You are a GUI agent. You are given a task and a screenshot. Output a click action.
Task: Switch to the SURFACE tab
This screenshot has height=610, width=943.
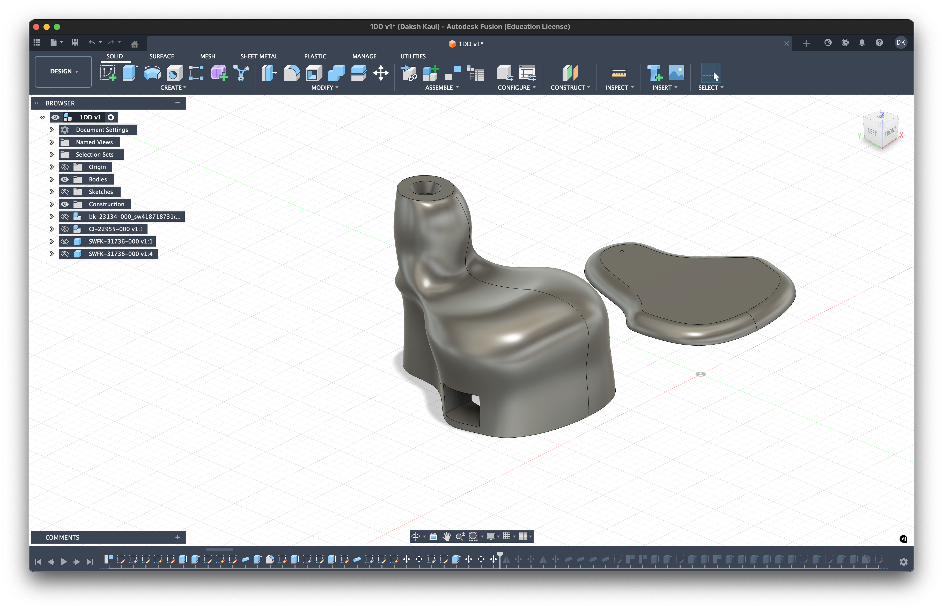(x=162, y=56)
